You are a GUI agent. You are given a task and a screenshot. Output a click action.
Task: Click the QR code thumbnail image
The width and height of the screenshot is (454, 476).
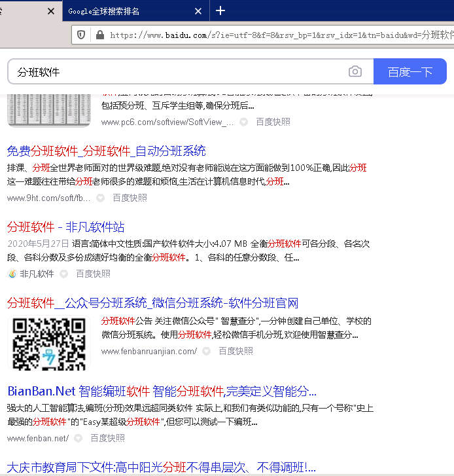(49, 342)
